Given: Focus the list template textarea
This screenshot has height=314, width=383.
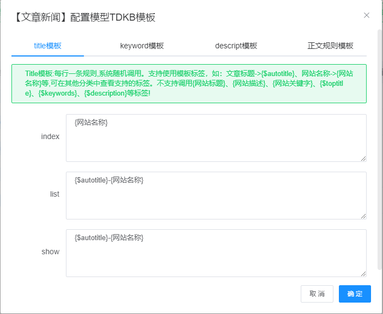Looking at the screenshot, I should coord(216,196).
